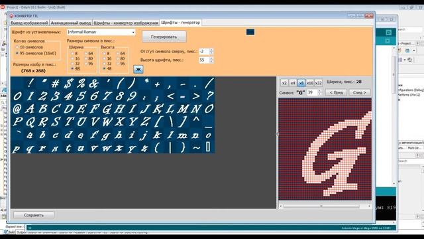Viewport: 424px width, 239px height.
Task: Click pixel preview horizontal scrollbar thumb
Action: coord(321,206)
